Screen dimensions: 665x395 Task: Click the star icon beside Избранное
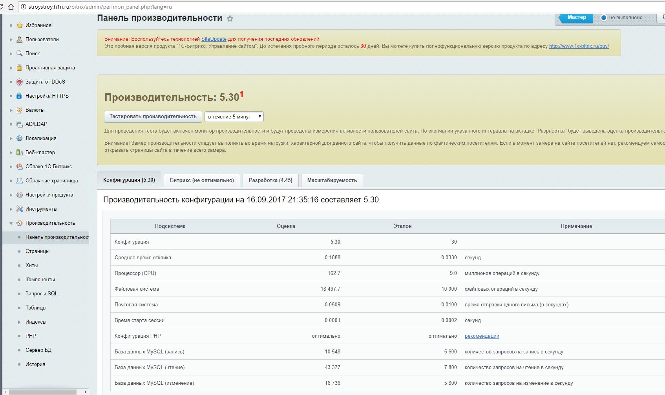tap(20, 25)
